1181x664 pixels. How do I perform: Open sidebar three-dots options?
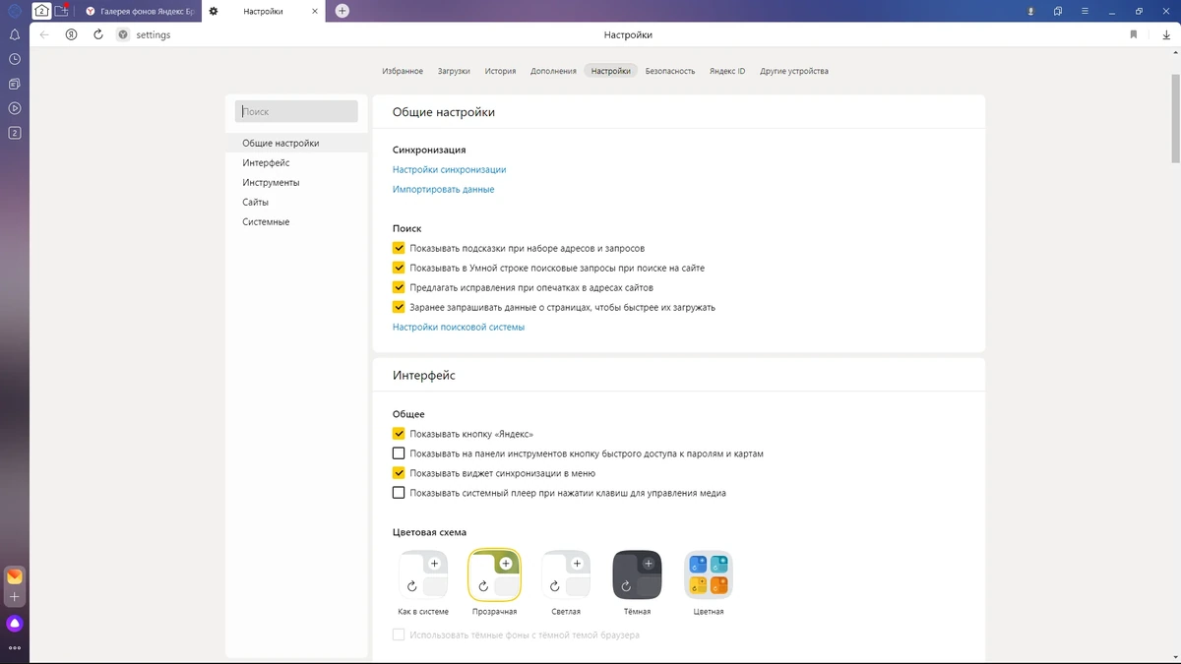point(15,648)
